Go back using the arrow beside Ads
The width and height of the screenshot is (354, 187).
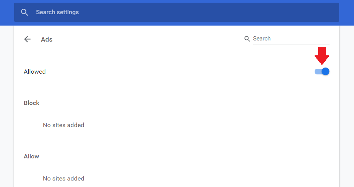27,39
